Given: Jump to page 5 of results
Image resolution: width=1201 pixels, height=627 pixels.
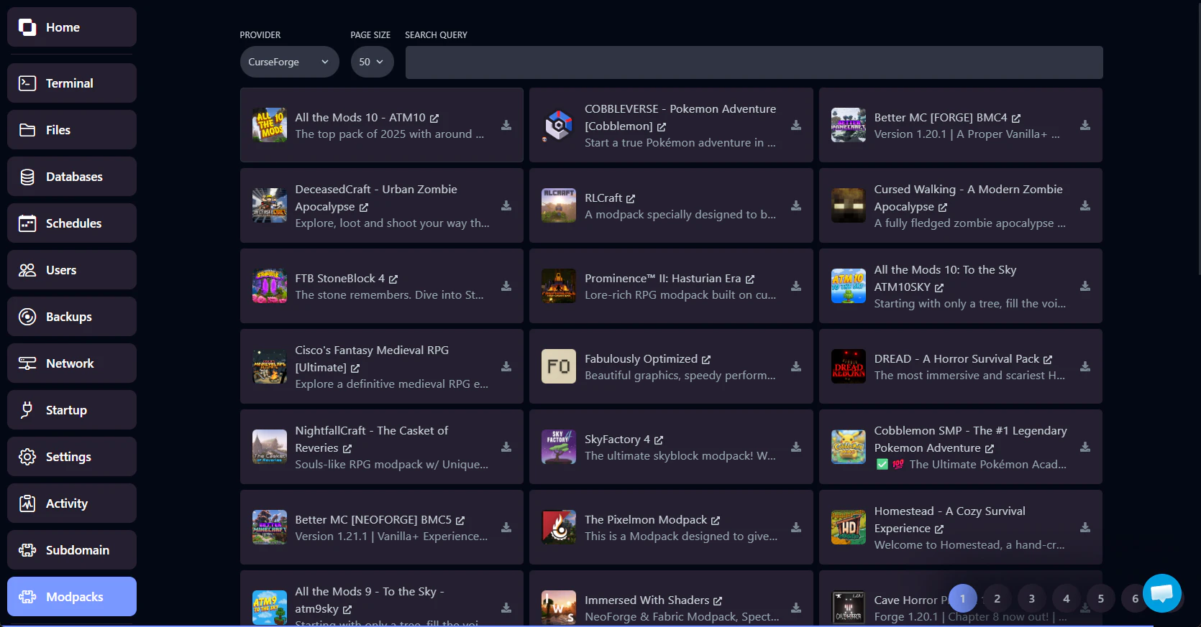Looking at the screenshot, I should [1100, 598].
